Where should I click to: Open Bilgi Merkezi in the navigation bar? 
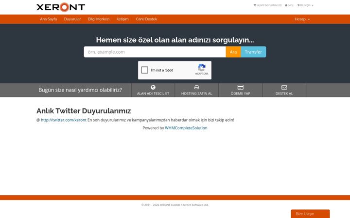pyautogui.click(x=99, y=19)
